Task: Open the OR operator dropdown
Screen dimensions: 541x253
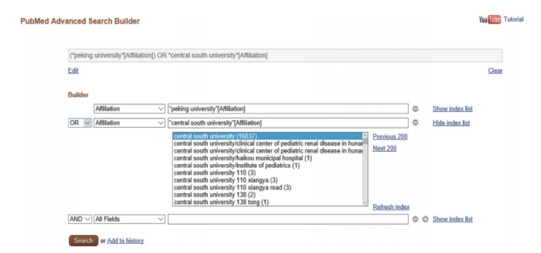Action: 80,123
